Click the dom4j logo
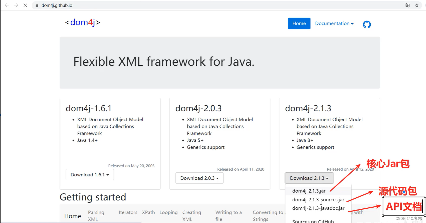Viewport: 426px width, 223px height. [x=83, y=23]
